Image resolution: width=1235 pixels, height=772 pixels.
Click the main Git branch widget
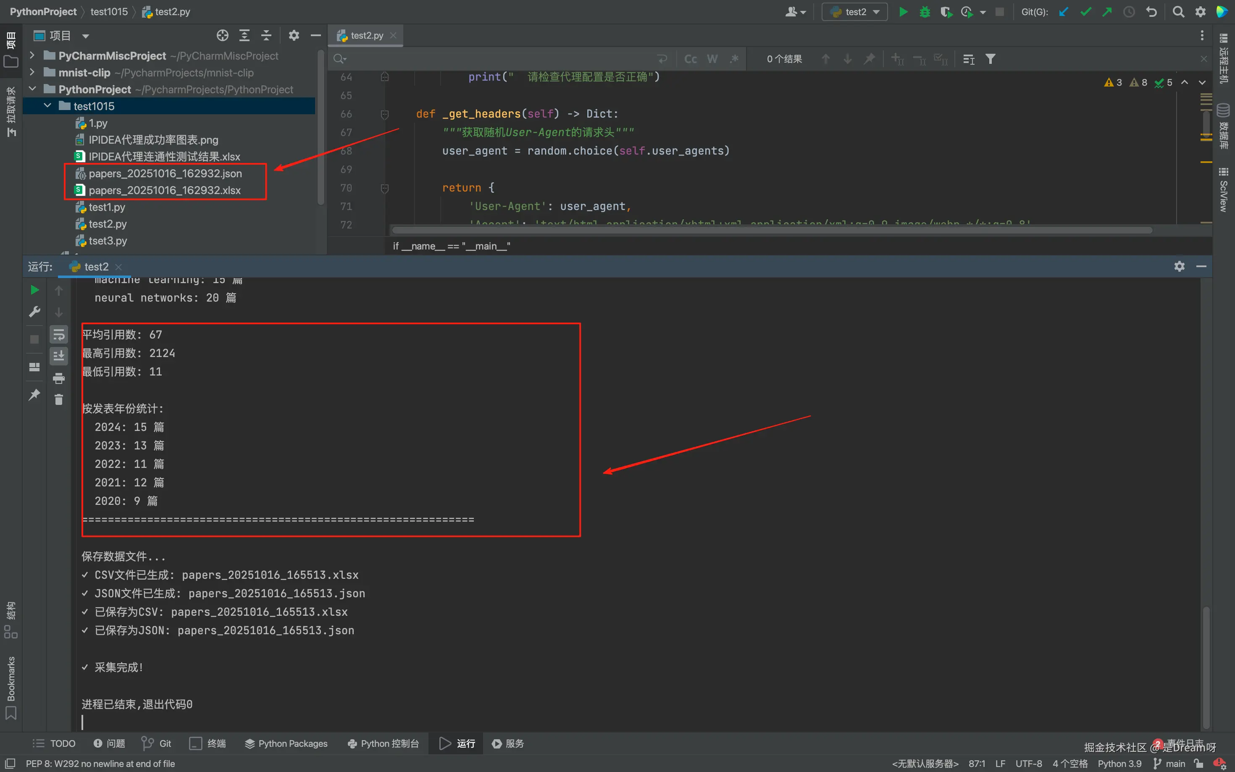click(1170, 764)
